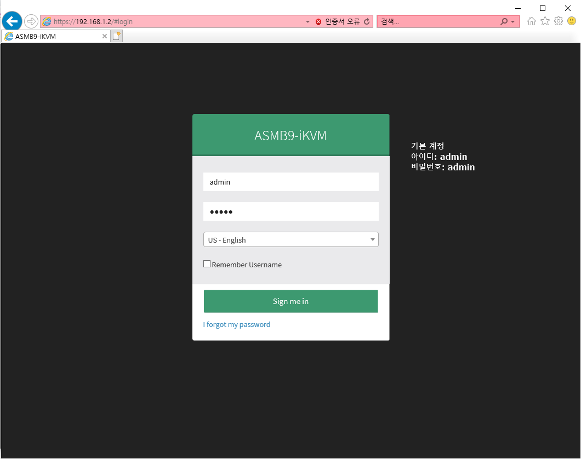Click the 아이디: admin note line
Image resolution: width=581 pixels, height=459 pixels.
(439, 157)
